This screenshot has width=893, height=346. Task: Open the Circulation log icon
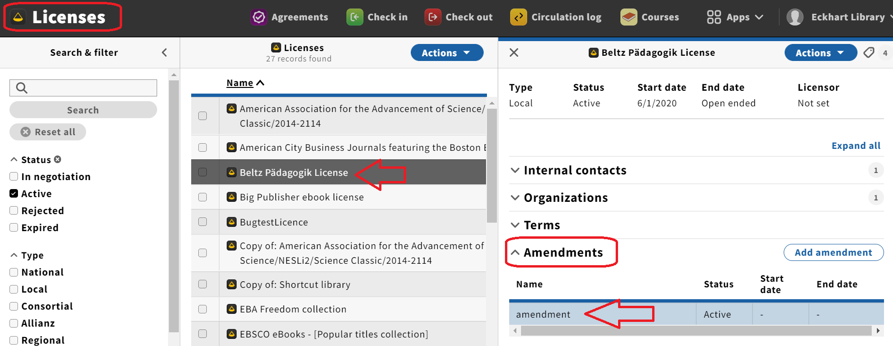point(518,17)
